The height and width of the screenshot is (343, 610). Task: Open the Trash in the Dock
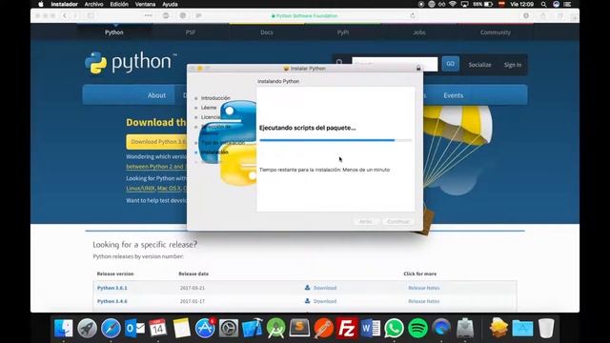coord(546,328)
